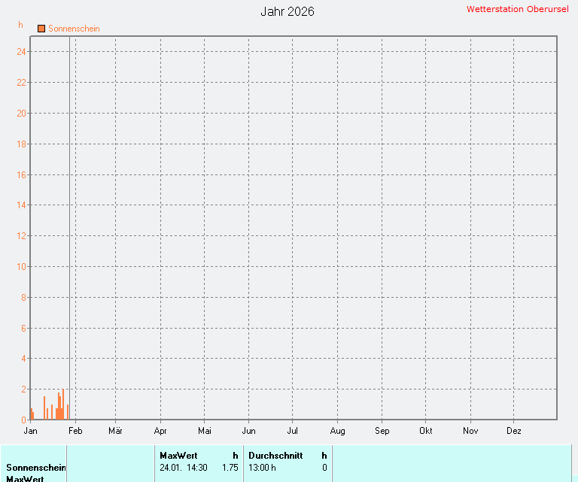Select the Jun month label
This screenshot has height=482, width=578.
pos(248,431)
